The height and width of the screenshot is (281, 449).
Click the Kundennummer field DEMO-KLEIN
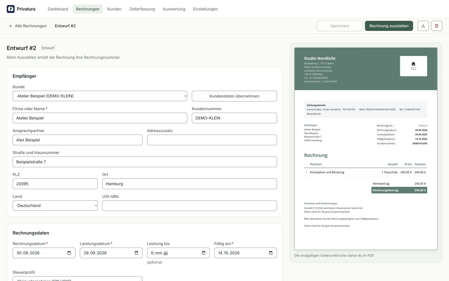point(234,118)
